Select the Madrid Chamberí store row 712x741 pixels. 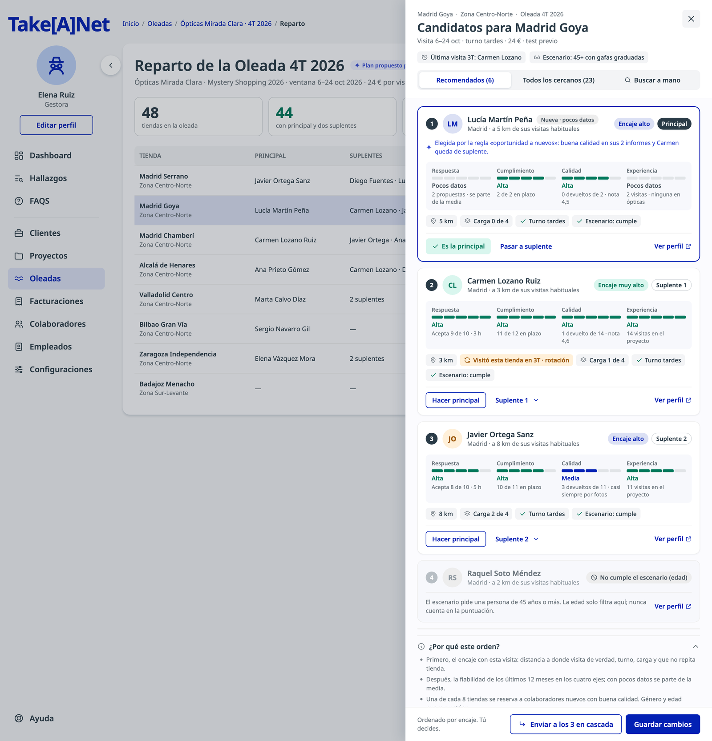[270, 240]
